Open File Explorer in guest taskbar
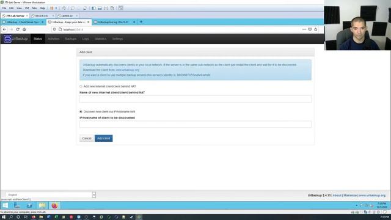 (42, 205)
